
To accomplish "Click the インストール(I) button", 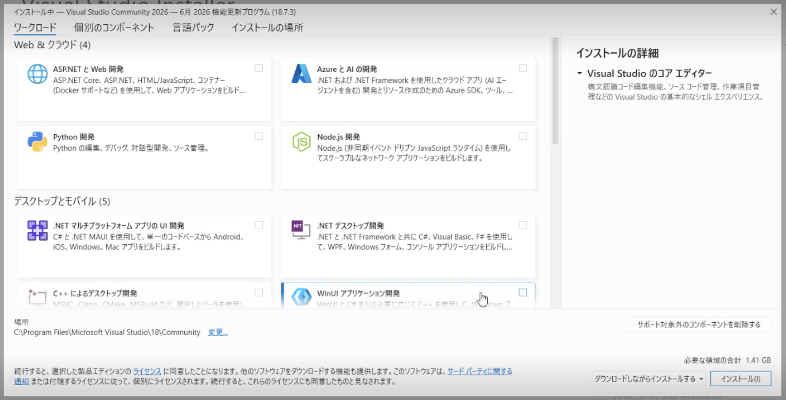I will pyautogui.click(x=741, y=379).
